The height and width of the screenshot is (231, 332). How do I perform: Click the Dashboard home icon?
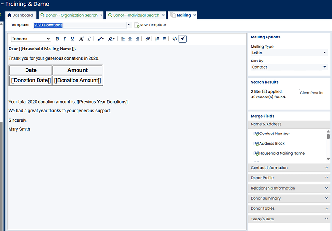[x=9, y=15]
